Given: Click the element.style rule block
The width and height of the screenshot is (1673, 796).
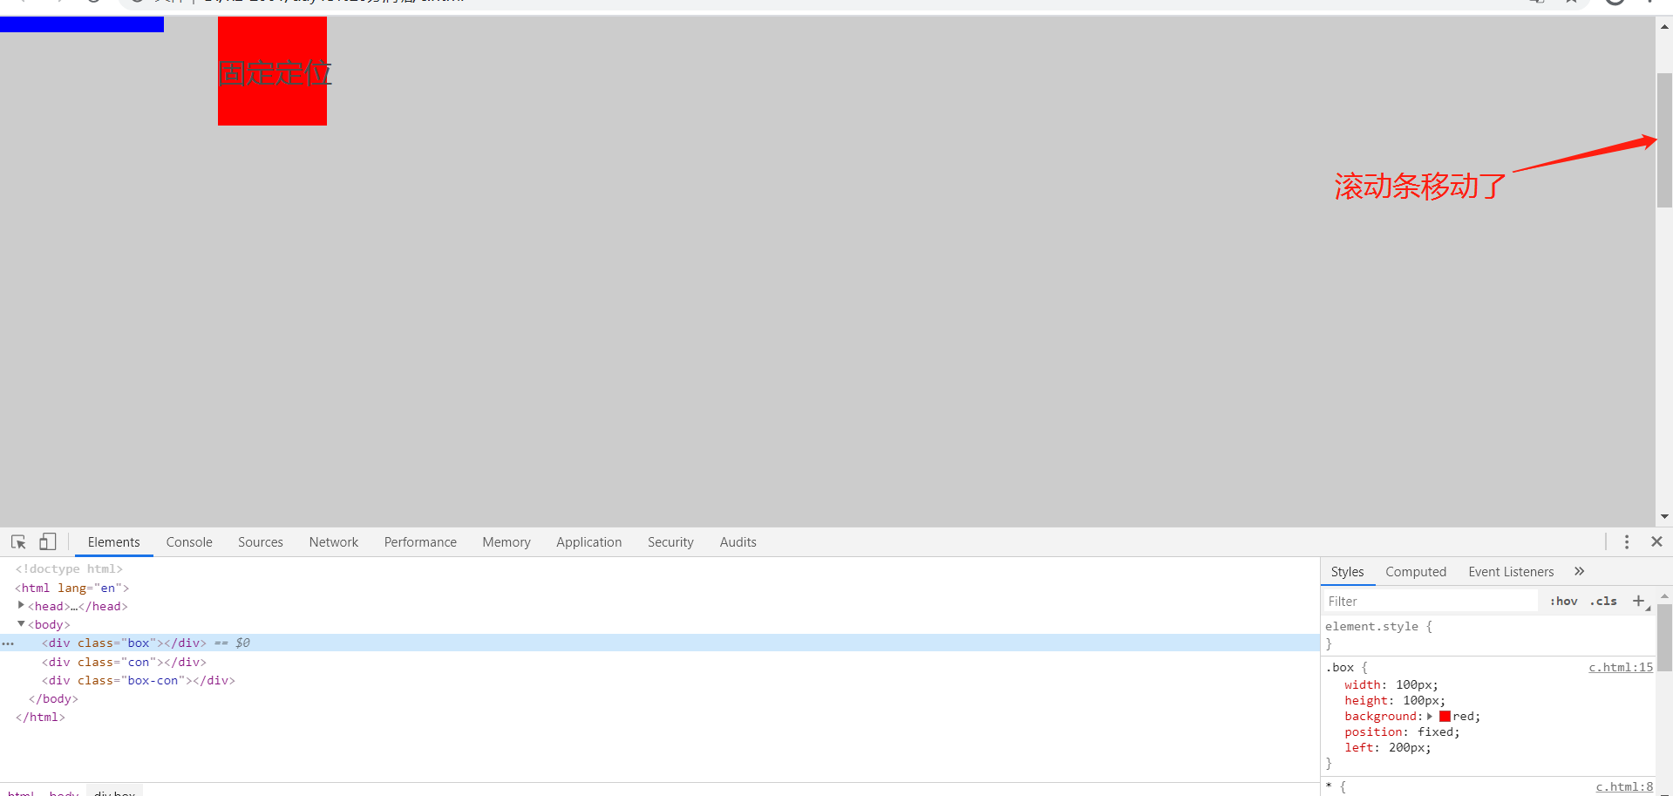Looking at the screenshot, I should [1487, 635].
